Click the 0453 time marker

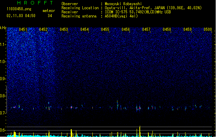tap(64, 29)
